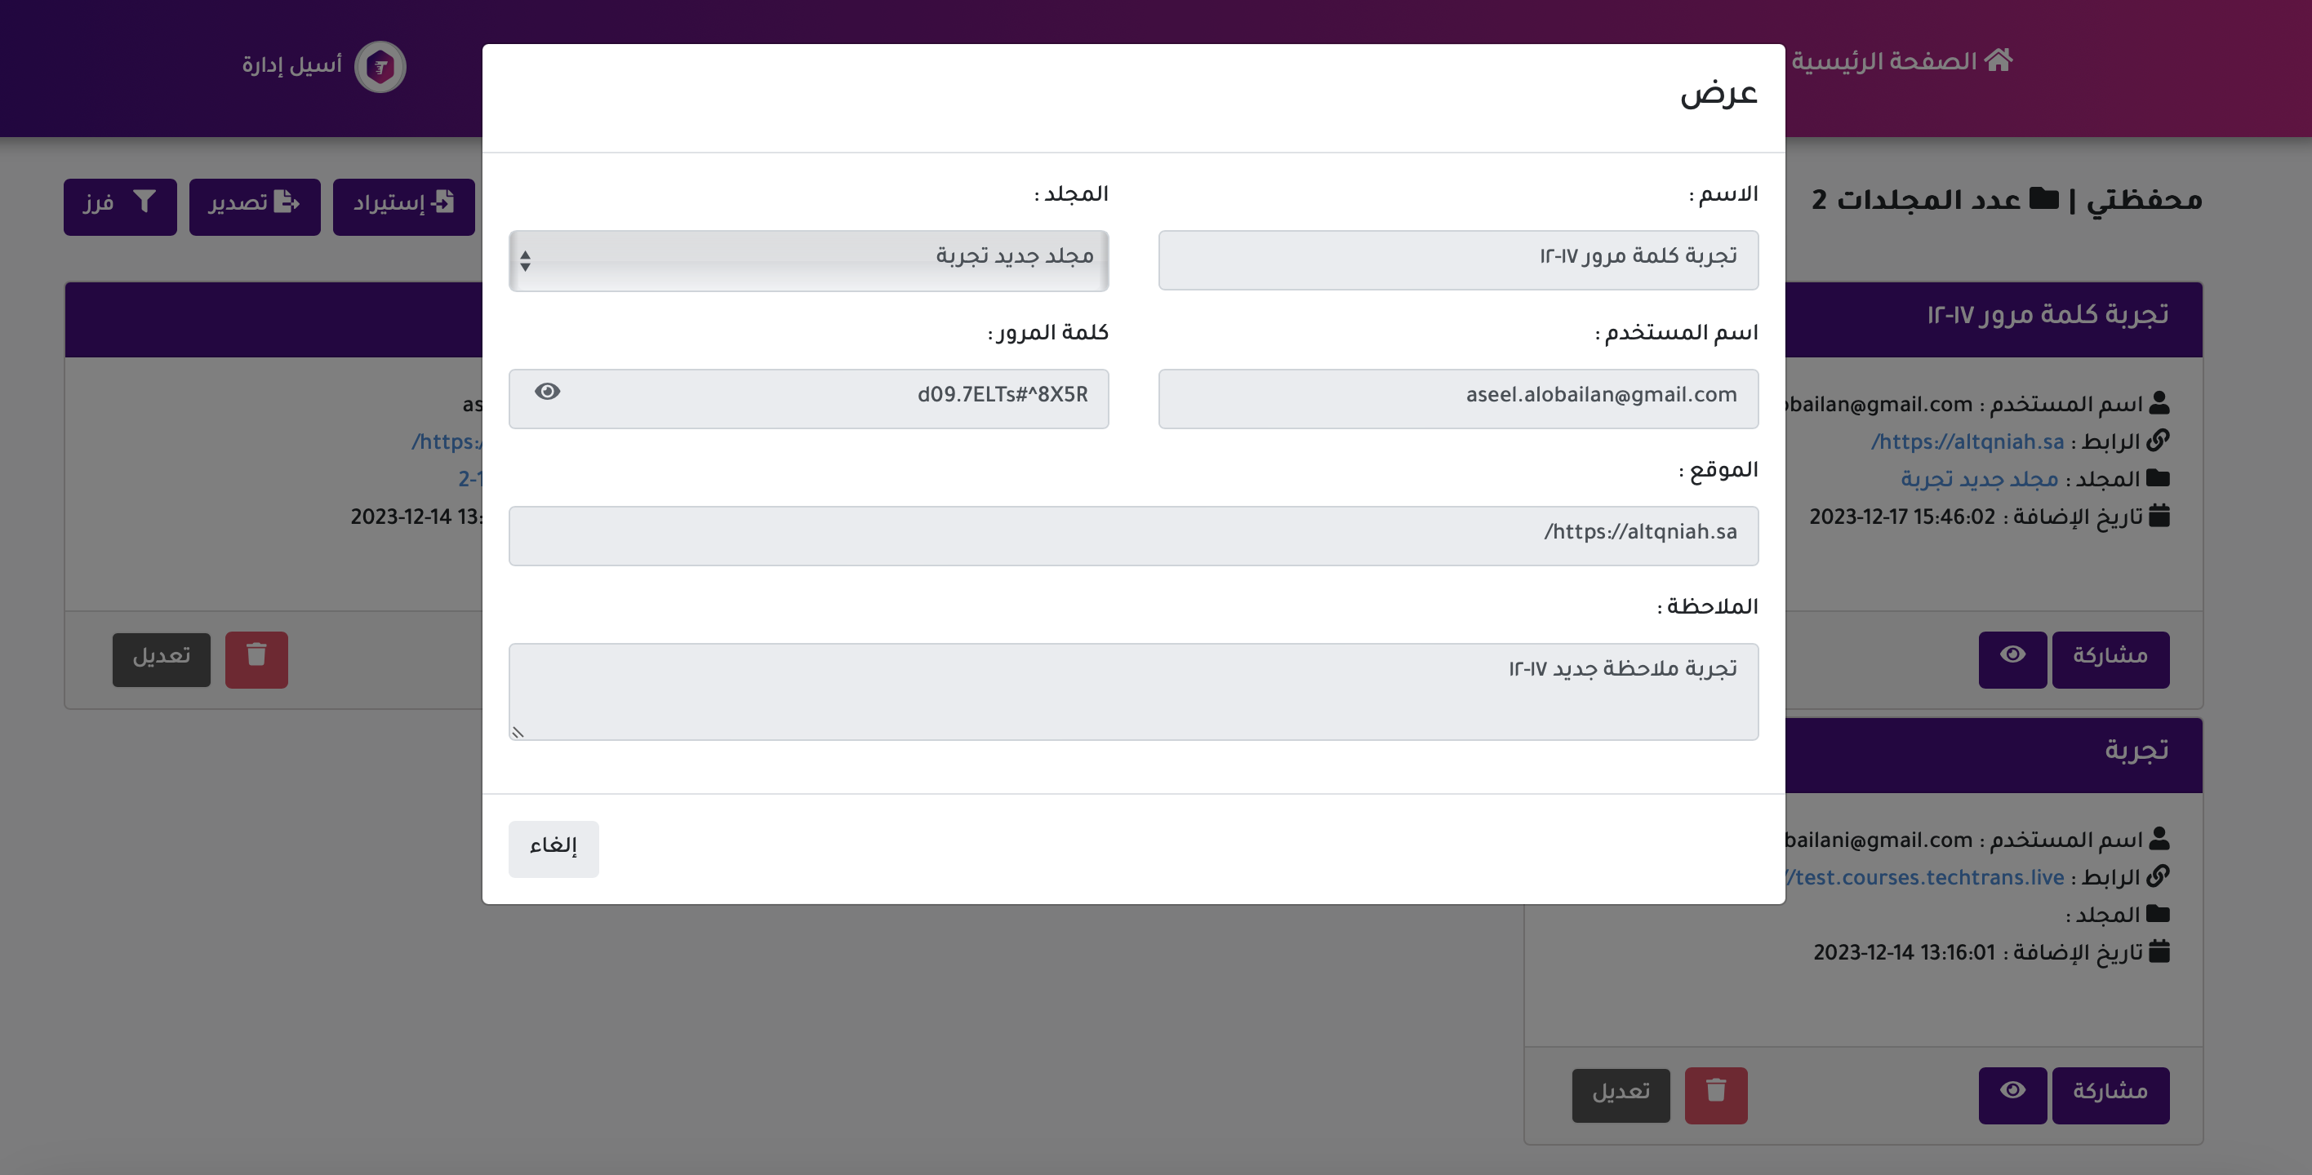
Task: Delete تجربة card with trash icon
Action: coord(1715,1094)
